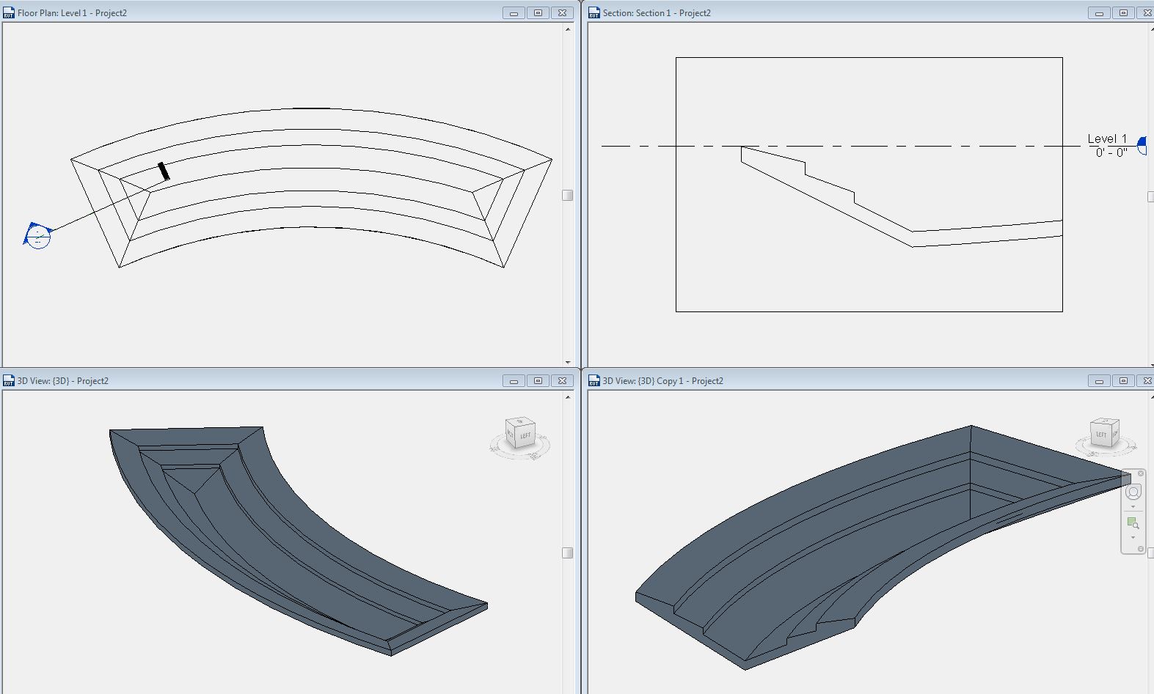The image size is (1154, 694).
Task: Click the section marker head in the floor plan
Action: point(37,235)
